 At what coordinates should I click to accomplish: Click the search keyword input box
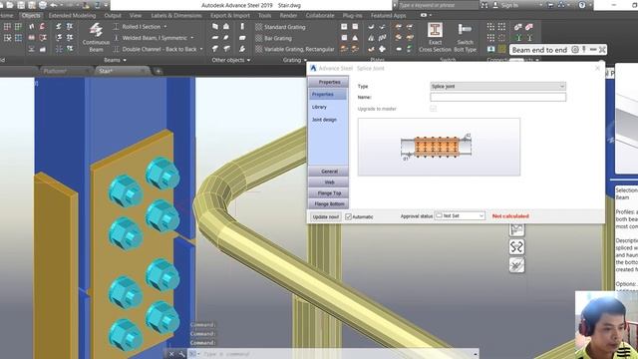[x=438, y=5]
